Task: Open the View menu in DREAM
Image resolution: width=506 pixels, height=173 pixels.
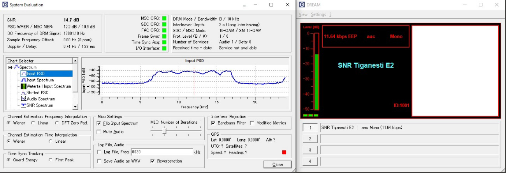Action: coord(303,14)
